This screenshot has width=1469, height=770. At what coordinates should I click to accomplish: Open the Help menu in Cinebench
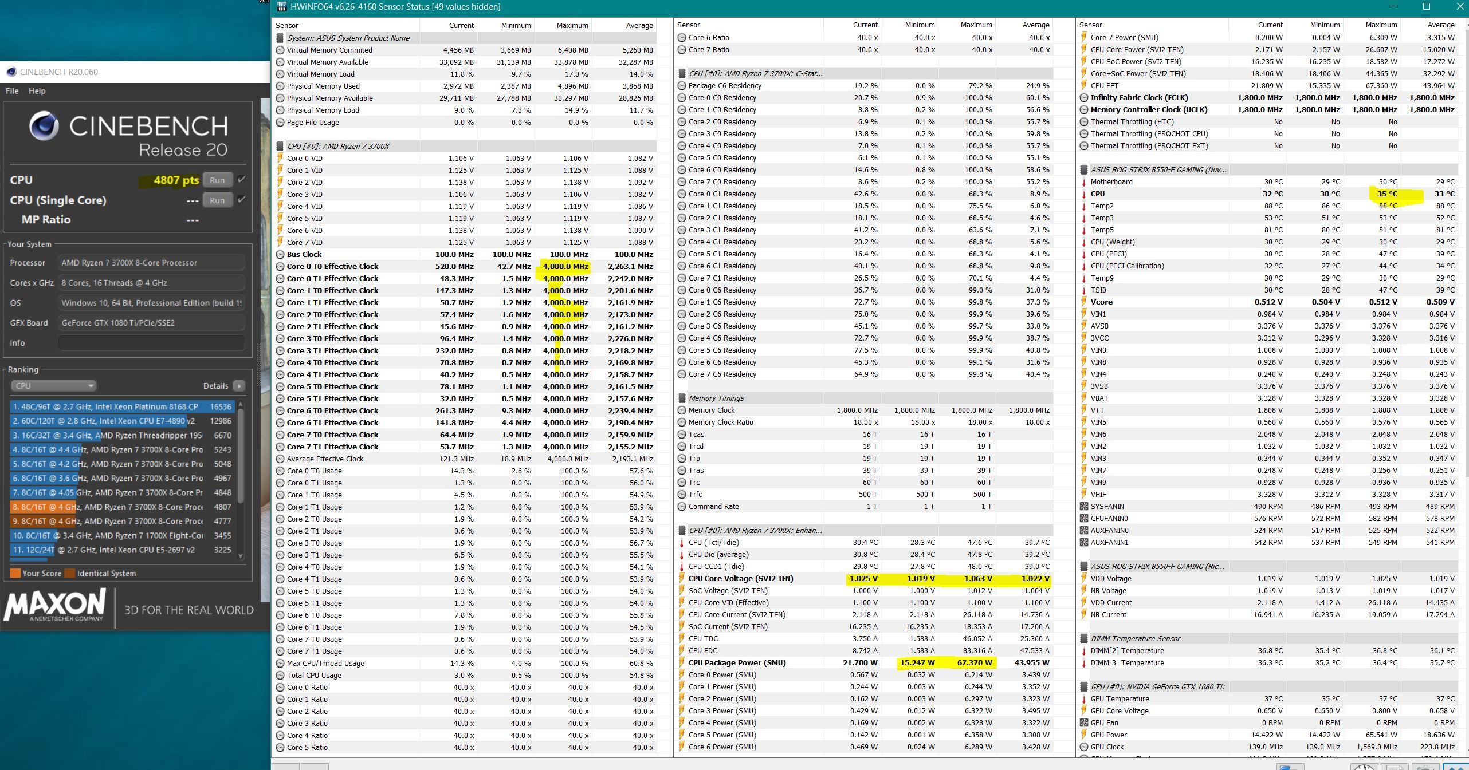pos(37,91)
